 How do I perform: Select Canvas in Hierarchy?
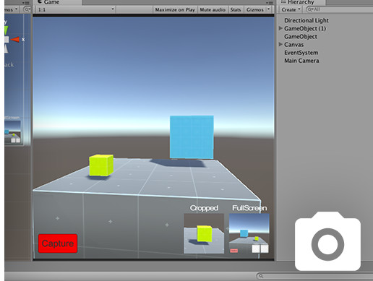click(x=293, y=45)
